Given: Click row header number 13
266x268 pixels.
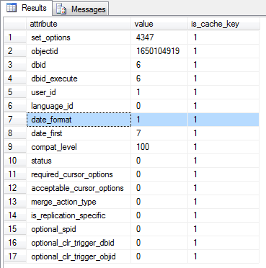Looking at the screenshot, I should click(15, 202).
